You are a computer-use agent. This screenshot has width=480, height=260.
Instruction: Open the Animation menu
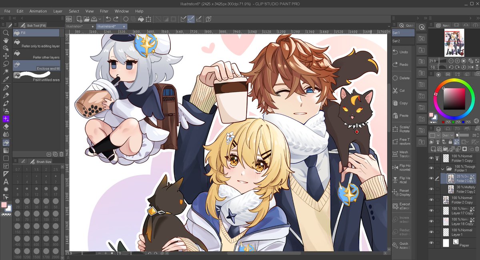coord(38,11)
